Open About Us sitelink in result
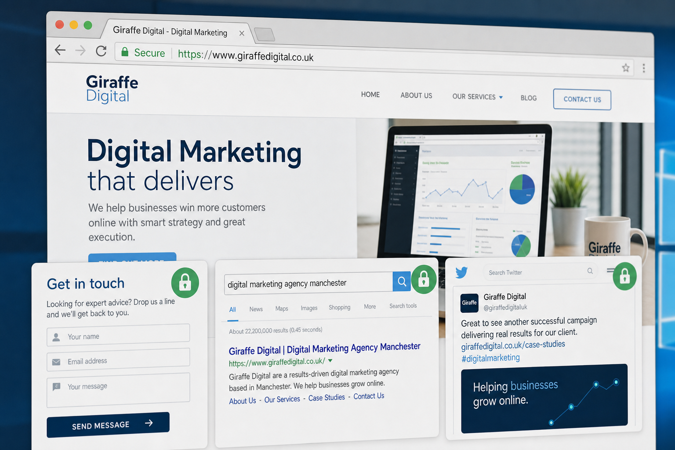The height and width of the screenshot is (450, 675). 243,401
